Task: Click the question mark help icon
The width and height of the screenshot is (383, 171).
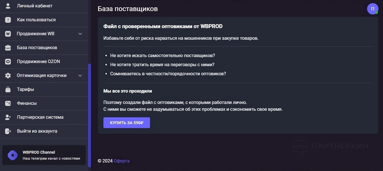Action: pos(8,20)
